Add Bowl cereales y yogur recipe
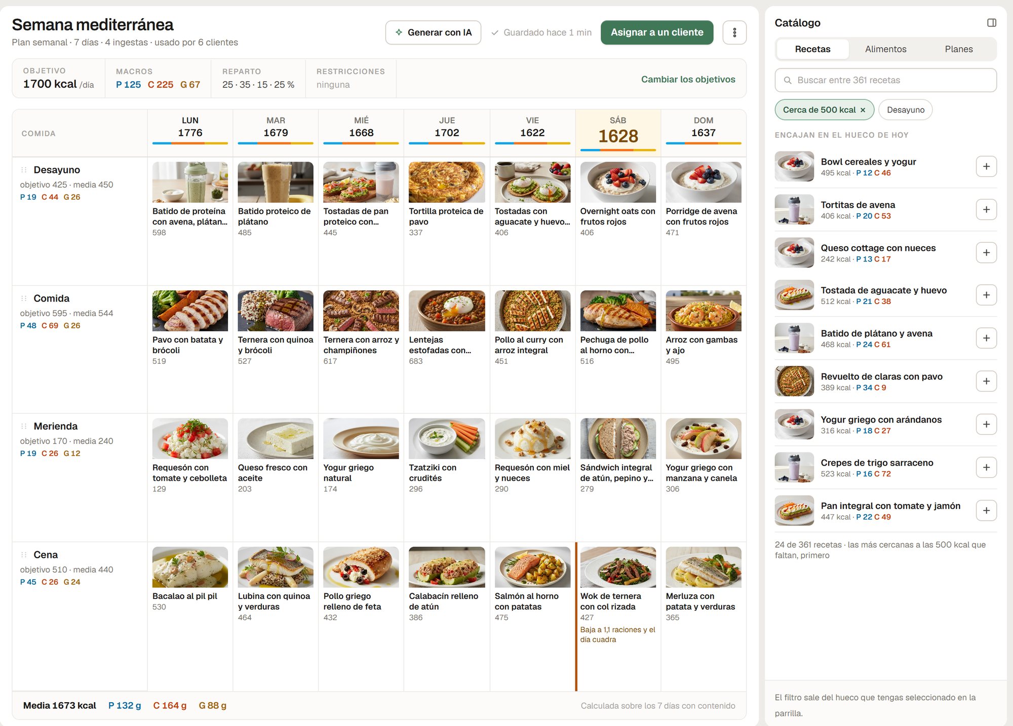This screenshot has width=1013, height=726. click(986, 167)
